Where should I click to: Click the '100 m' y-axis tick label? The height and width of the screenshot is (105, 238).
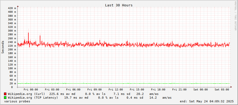[x=12, y=68]
